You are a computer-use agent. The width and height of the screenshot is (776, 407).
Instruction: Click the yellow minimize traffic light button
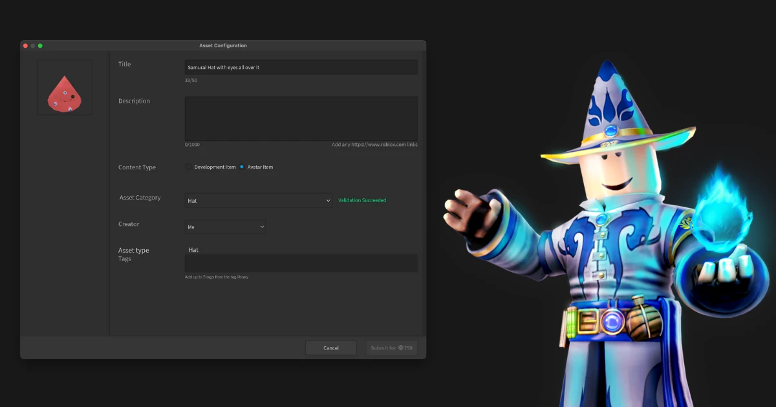point(32,46)
